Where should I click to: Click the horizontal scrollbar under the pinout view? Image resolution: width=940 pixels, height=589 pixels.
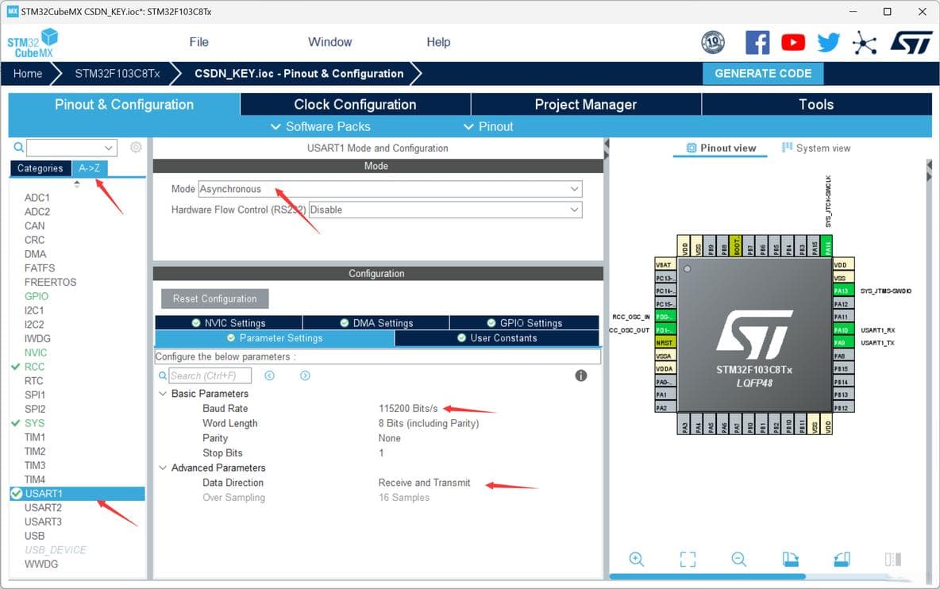pyautogui.click(x=707, y=576)
